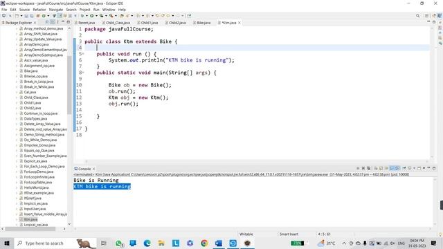Click the Package Explorer vertical scrollbar

[x=69, y=84]
